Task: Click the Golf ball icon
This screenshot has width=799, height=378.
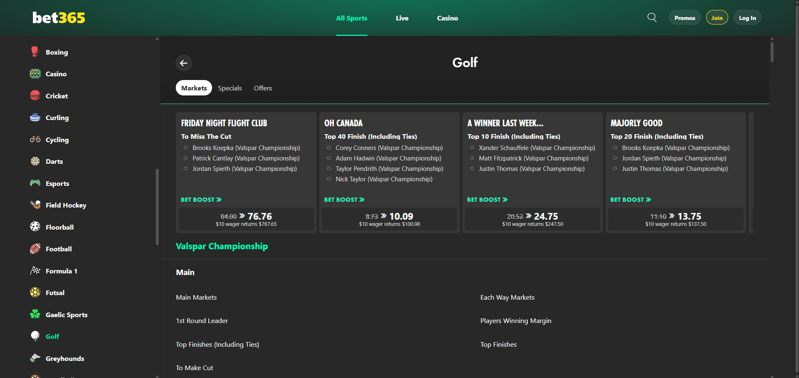Action: [x=35, y=336]
